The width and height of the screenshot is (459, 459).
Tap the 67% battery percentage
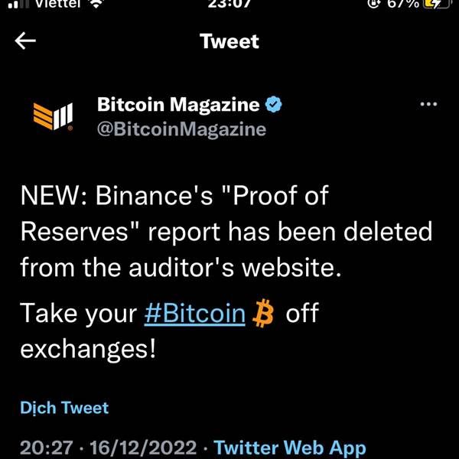pos(403,4)
